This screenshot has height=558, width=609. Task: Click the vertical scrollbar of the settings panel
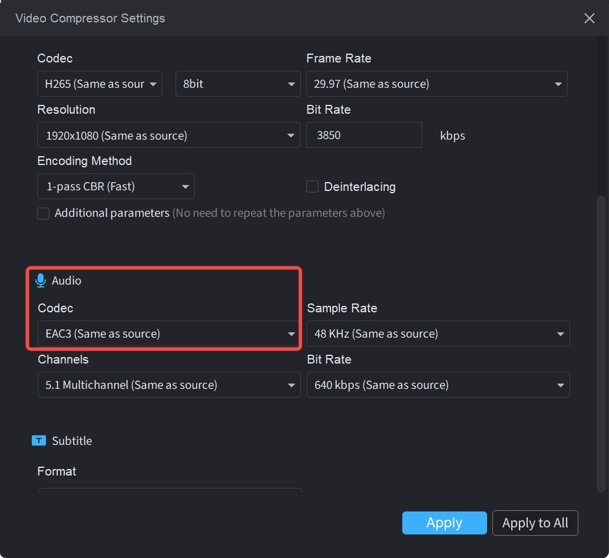(601, 344)
